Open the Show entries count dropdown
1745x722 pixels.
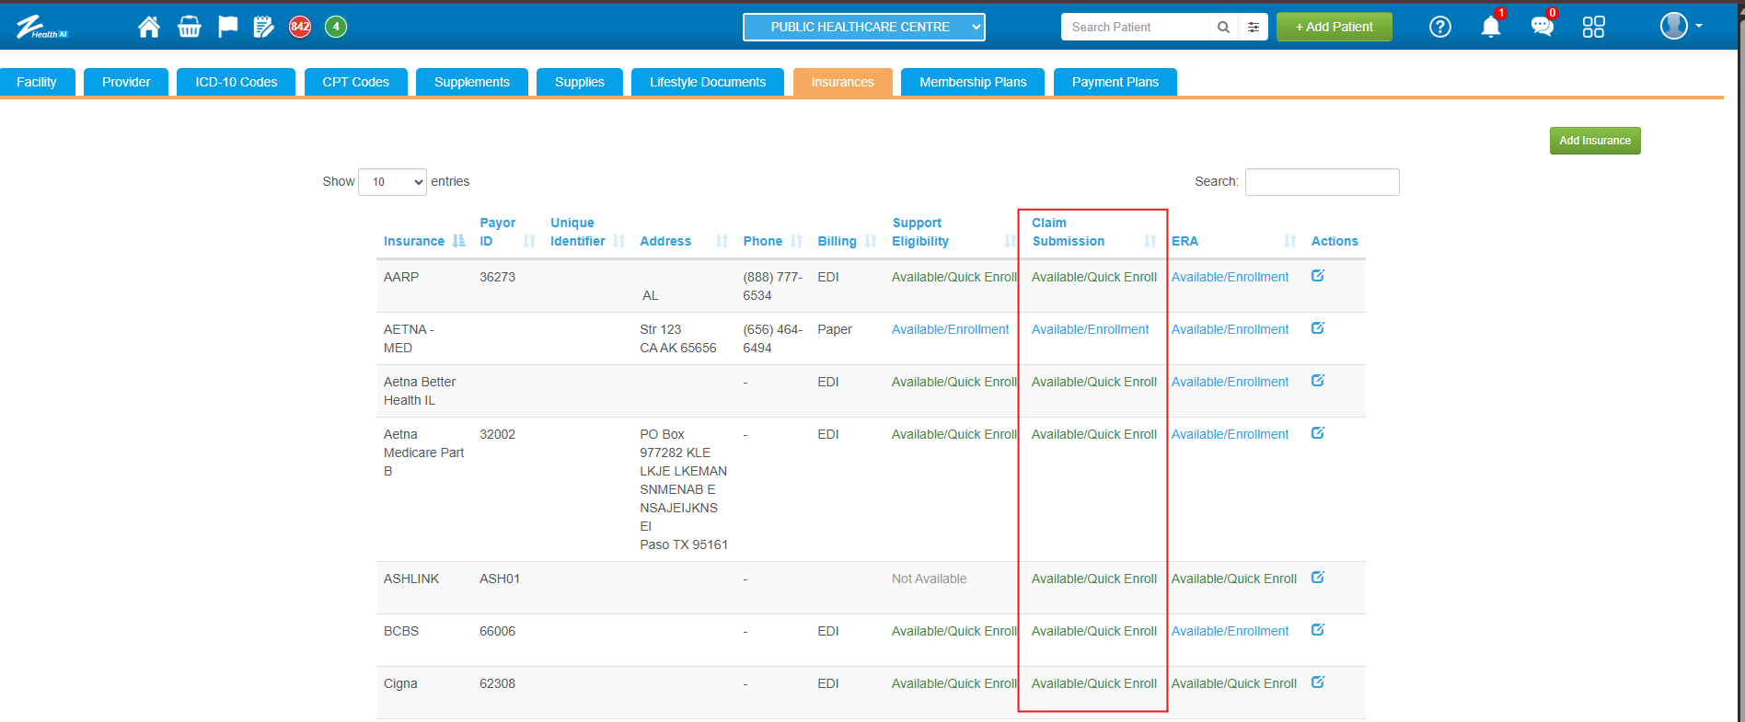pos(392,182)
